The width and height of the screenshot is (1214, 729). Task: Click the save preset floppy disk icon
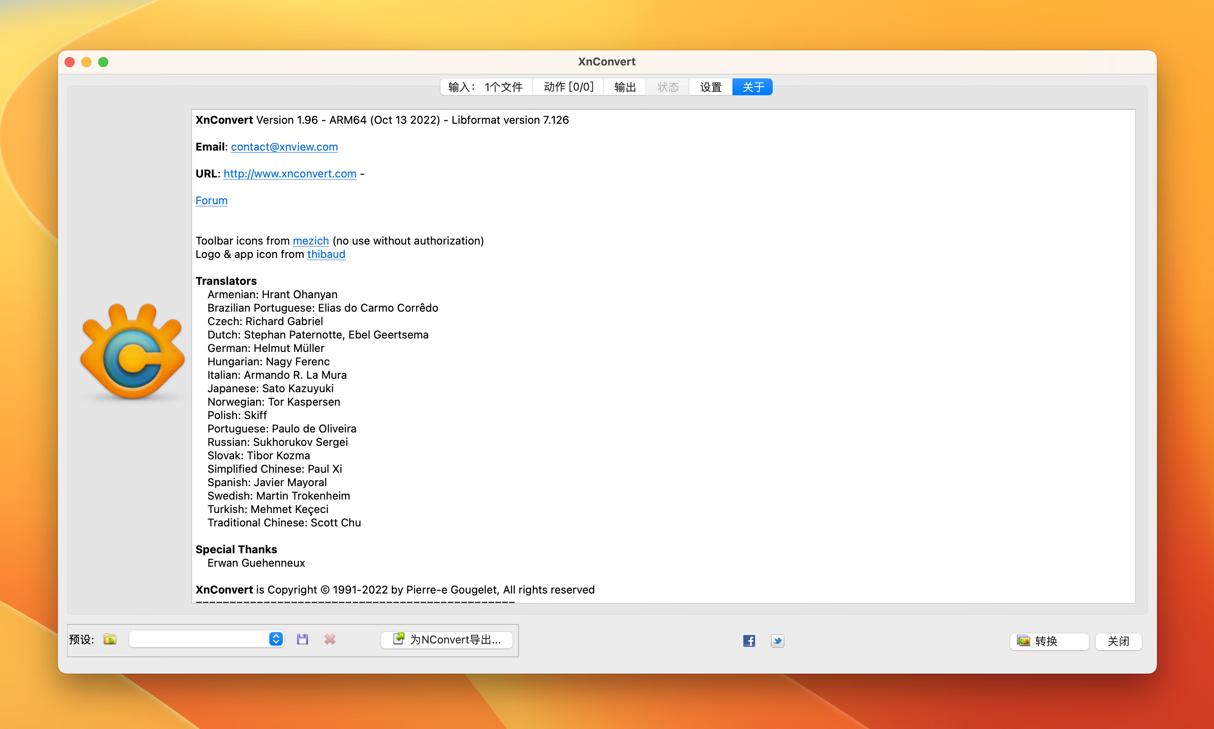coord(302,639)
